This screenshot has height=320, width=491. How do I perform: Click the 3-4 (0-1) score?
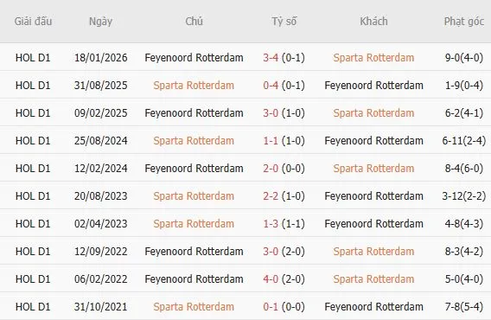284,58
